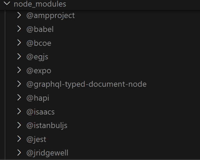Open the @expo folder entry
The image size is (200, 160).
[39, 71]
